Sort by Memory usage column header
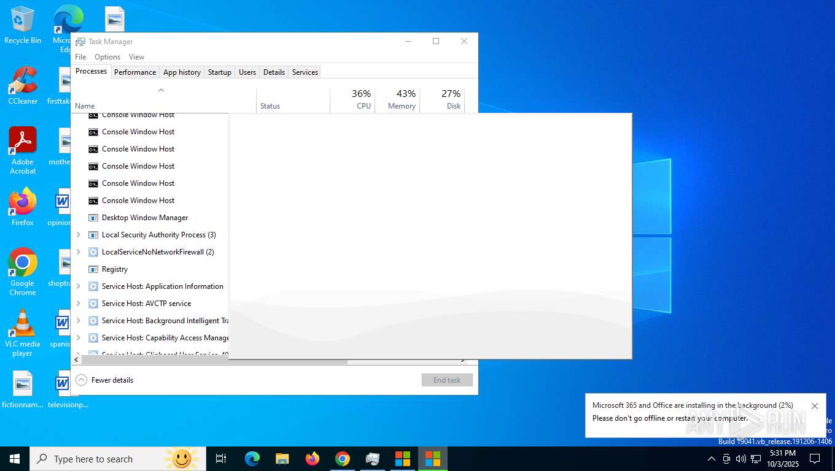This screenshot has height=471, width=835. tap(397, 100)
